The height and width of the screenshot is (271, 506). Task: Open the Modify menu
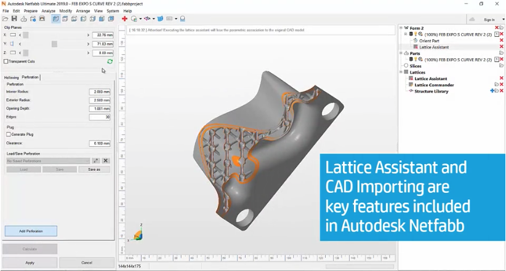[x=65, y=11]
